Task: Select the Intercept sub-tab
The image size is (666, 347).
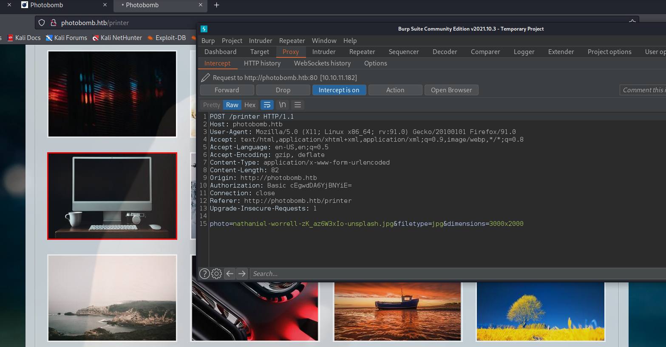Action: click(x=217, y=63)
